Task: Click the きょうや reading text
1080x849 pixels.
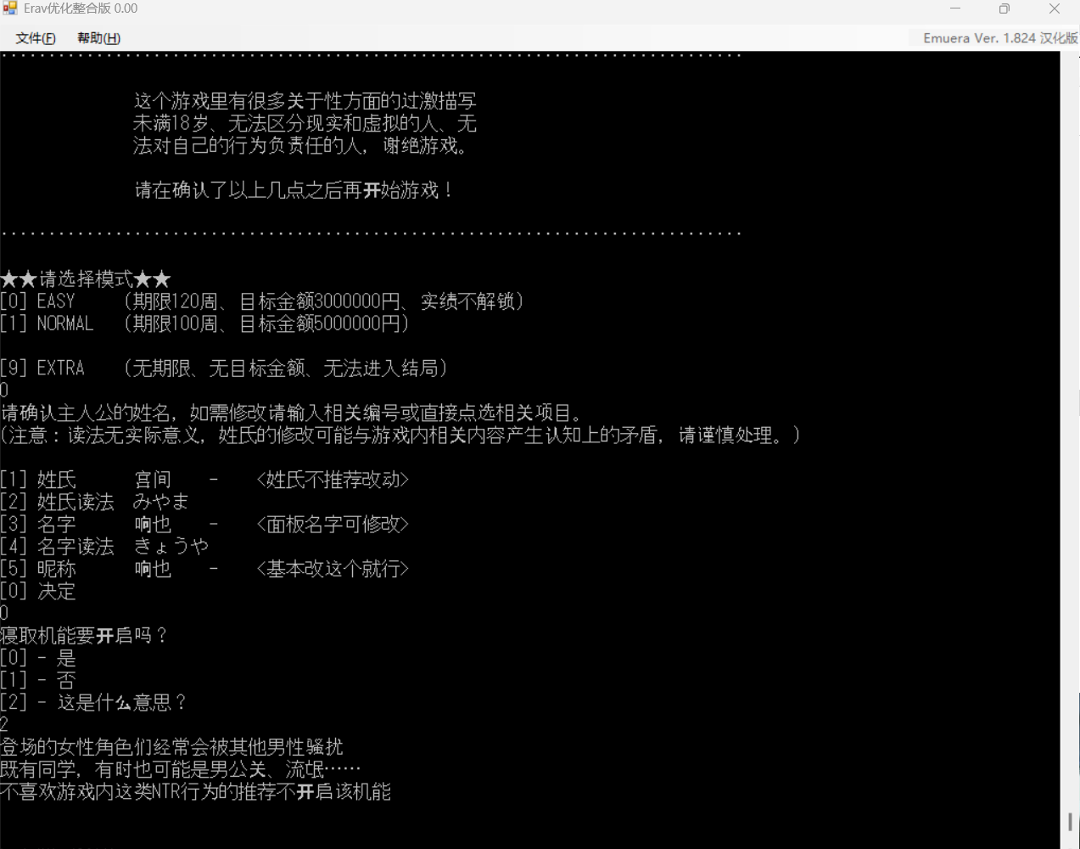Action: pos(171,546)
